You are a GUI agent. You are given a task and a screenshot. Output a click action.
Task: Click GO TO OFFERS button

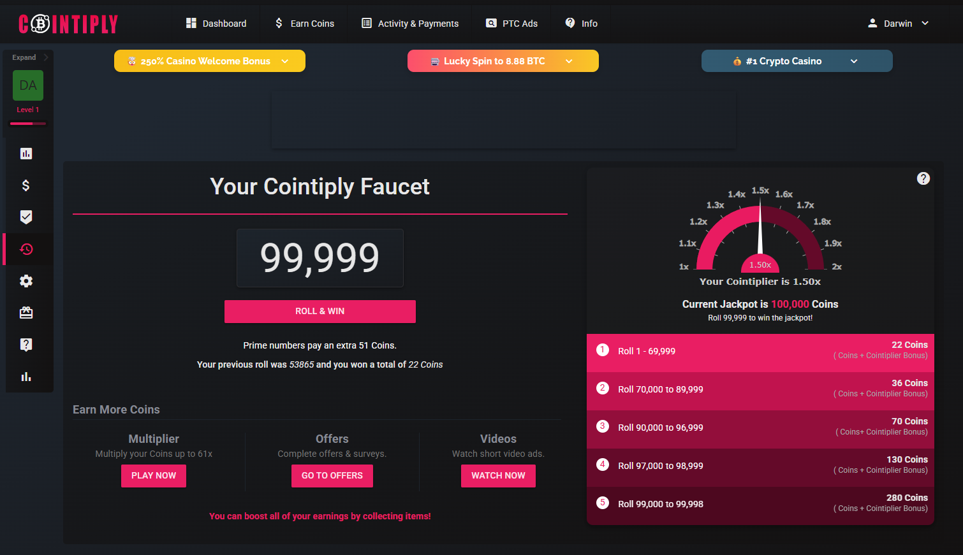pyautogui.click(x=332, y=476)
